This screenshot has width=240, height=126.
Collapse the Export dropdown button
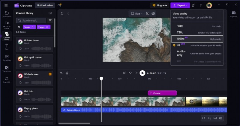tap(180, 5)
